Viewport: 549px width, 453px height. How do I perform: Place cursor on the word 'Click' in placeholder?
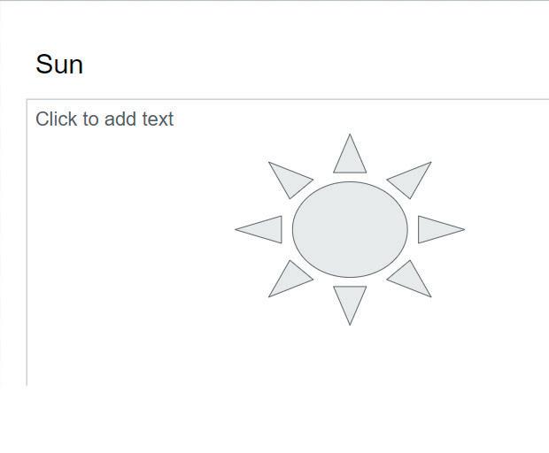(x=56, y=119)
